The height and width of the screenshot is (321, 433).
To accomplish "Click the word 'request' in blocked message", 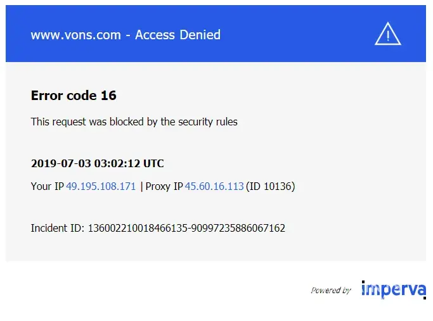I will click(x=70, y=122).
